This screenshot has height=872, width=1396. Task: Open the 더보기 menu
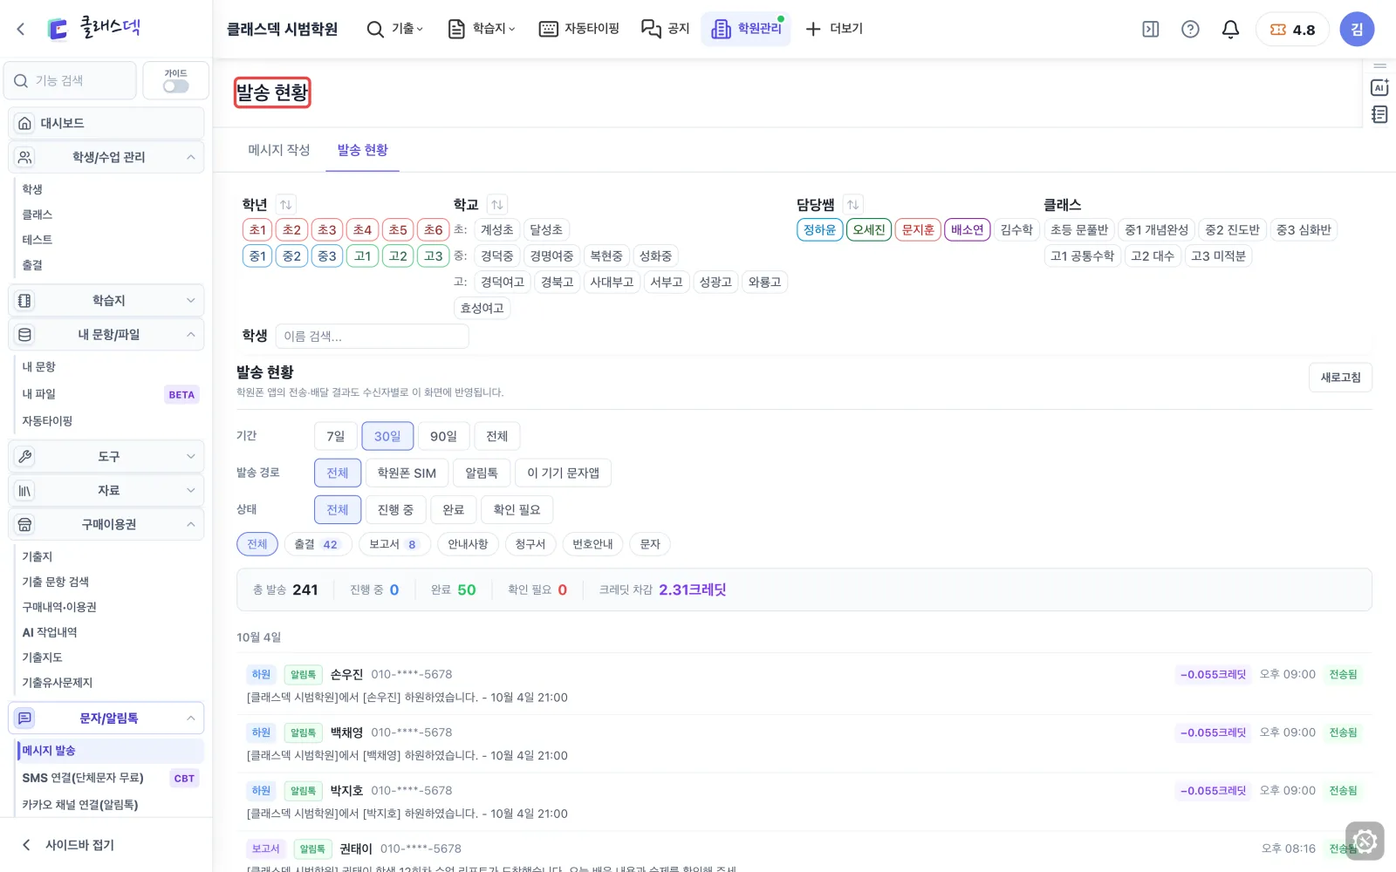coord(834,29)
